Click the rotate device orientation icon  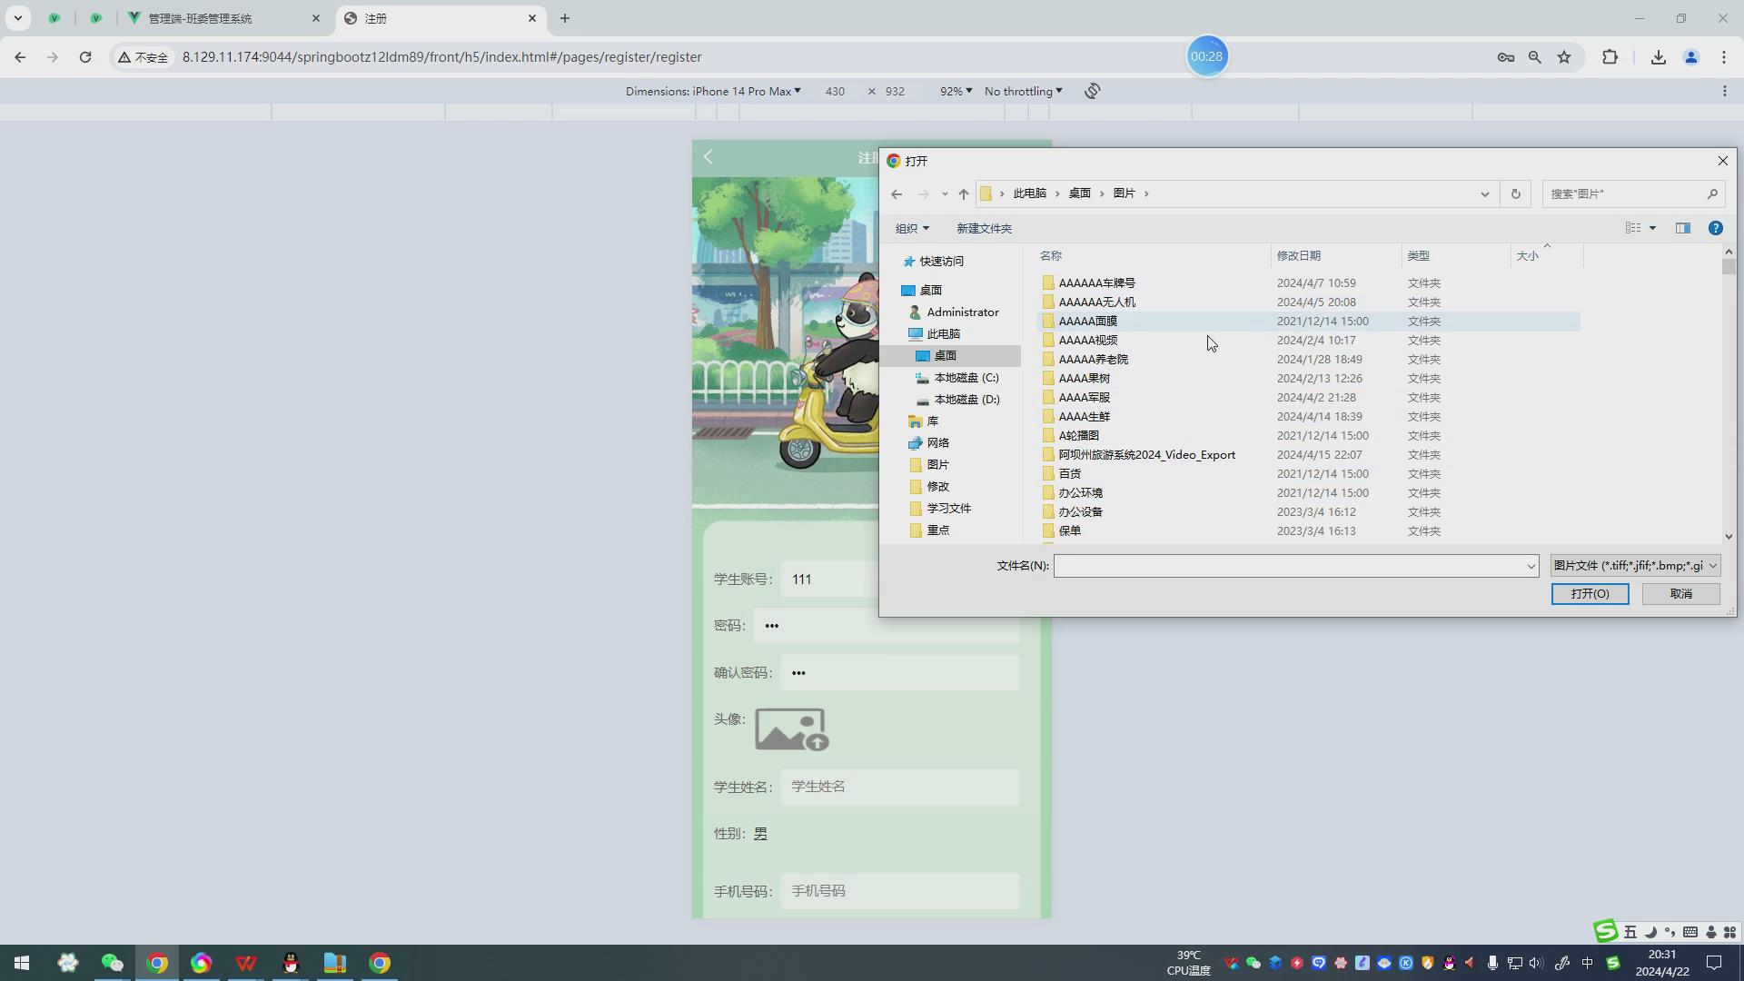pos(1093,91)
